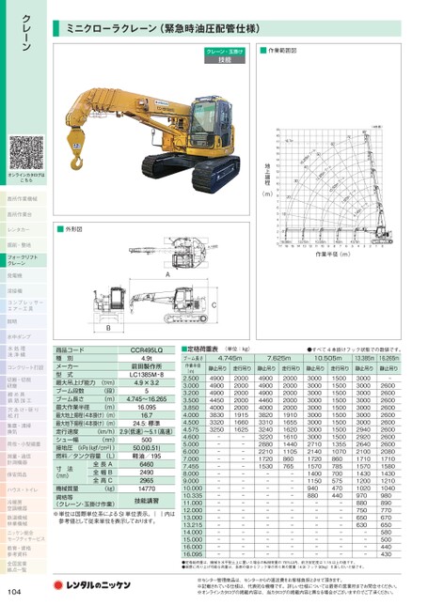This screenshot has width=428, height=605.
Task: Click the 10.505m boom column header
Action: 327,358
